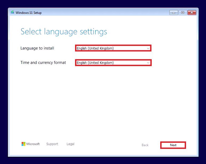Open the Language to install dropdown
206x164 pixels.
pyautogui.click(x=113, y=48)
